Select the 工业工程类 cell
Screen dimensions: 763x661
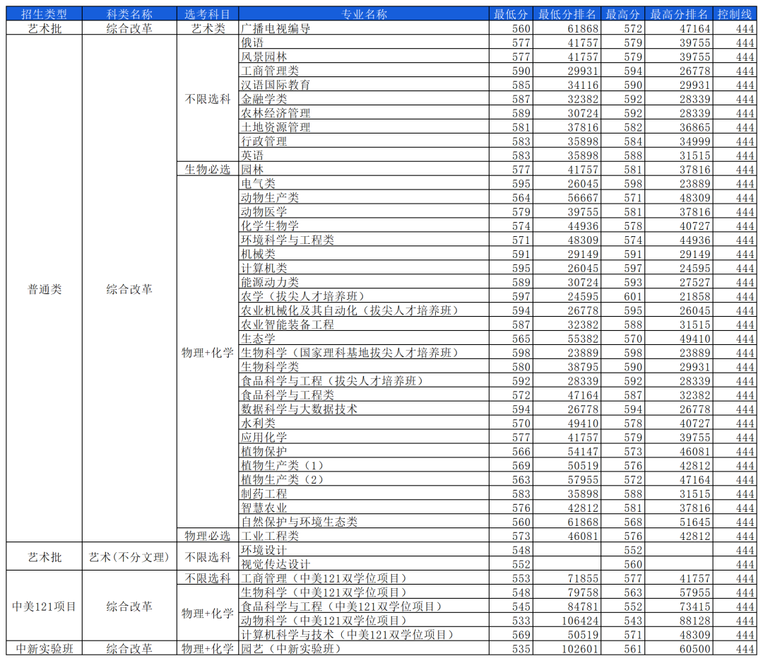point(364,537)
